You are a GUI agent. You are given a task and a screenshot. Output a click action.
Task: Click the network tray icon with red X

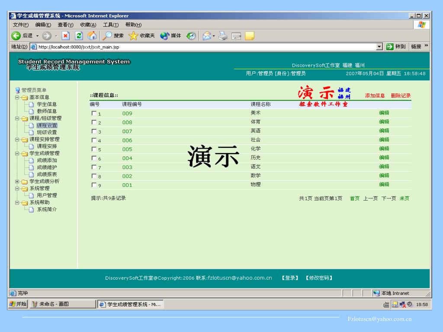(403, 304)
